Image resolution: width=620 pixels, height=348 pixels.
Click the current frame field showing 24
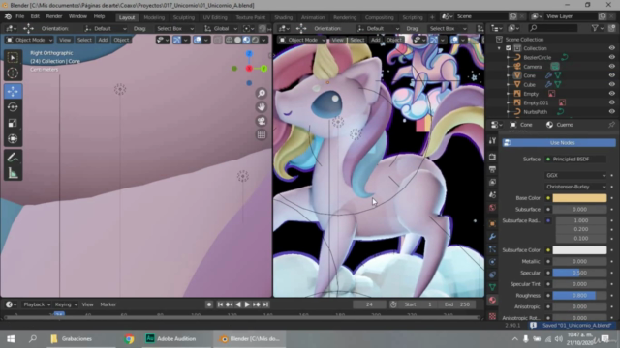[369, 304]
